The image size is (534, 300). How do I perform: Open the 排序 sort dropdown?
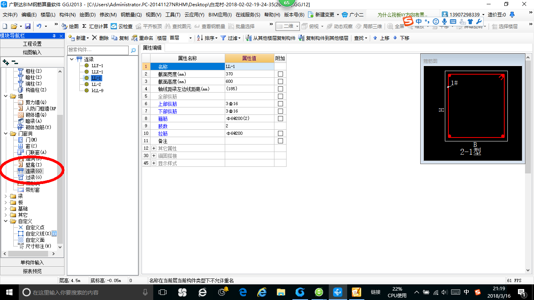[207, 38]
